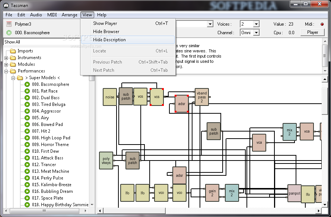Click the patch canvas horizontal scrollbar thumb
Screen dimensions: 331x217
[134, 210]
